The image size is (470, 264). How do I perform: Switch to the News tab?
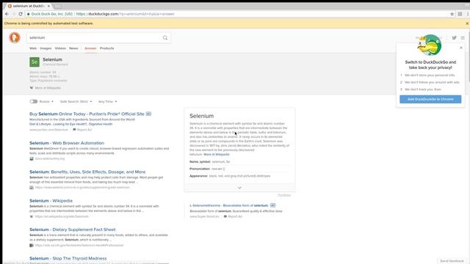[73, 48]
